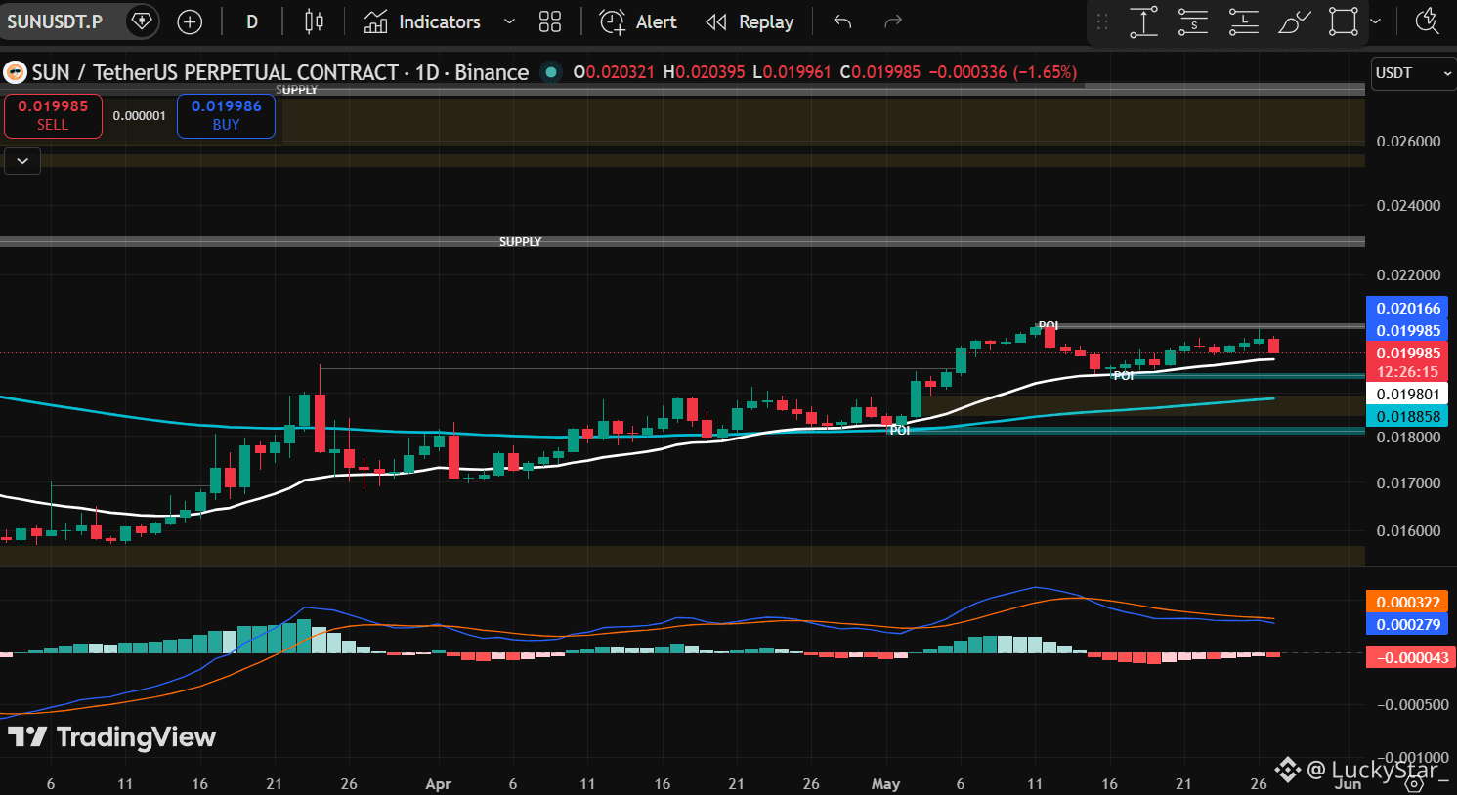Add symbol with the plus circle icon
This screenshot has height=795, width=1457.
(190, 21)
